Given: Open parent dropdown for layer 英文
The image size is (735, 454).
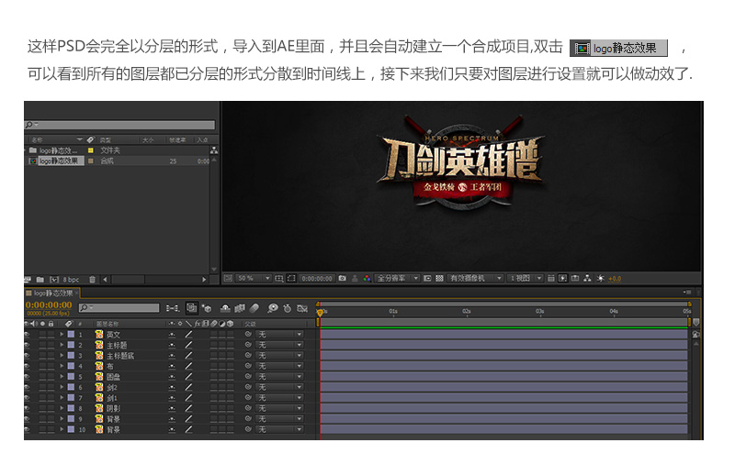Looking at the screenshot, I should (280, 334).
